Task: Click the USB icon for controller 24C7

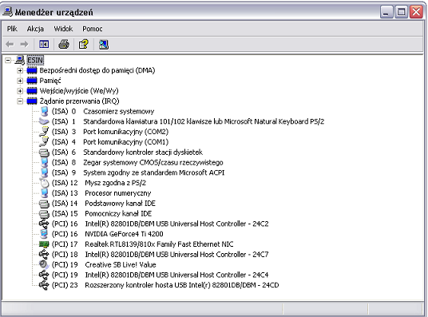Action: pyautogui.click(x=44, y=255)
